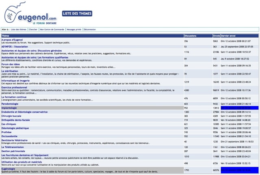Viewport: 260px width, 175px height.
Task: Go to Chercher in the navigation bar
Action: 33,30
